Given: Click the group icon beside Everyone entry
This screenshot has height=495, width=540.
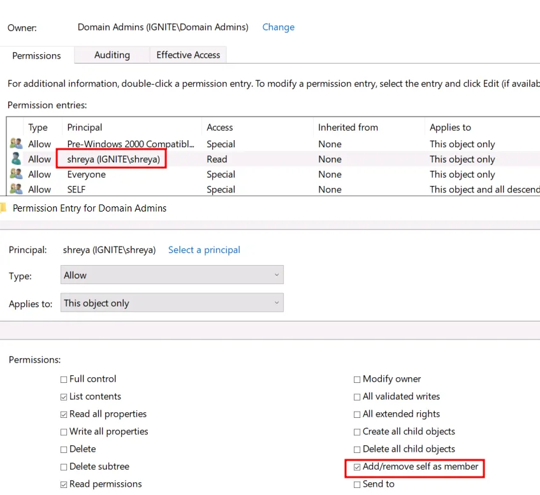Looking at the screenshot, I should click(16, 175).
